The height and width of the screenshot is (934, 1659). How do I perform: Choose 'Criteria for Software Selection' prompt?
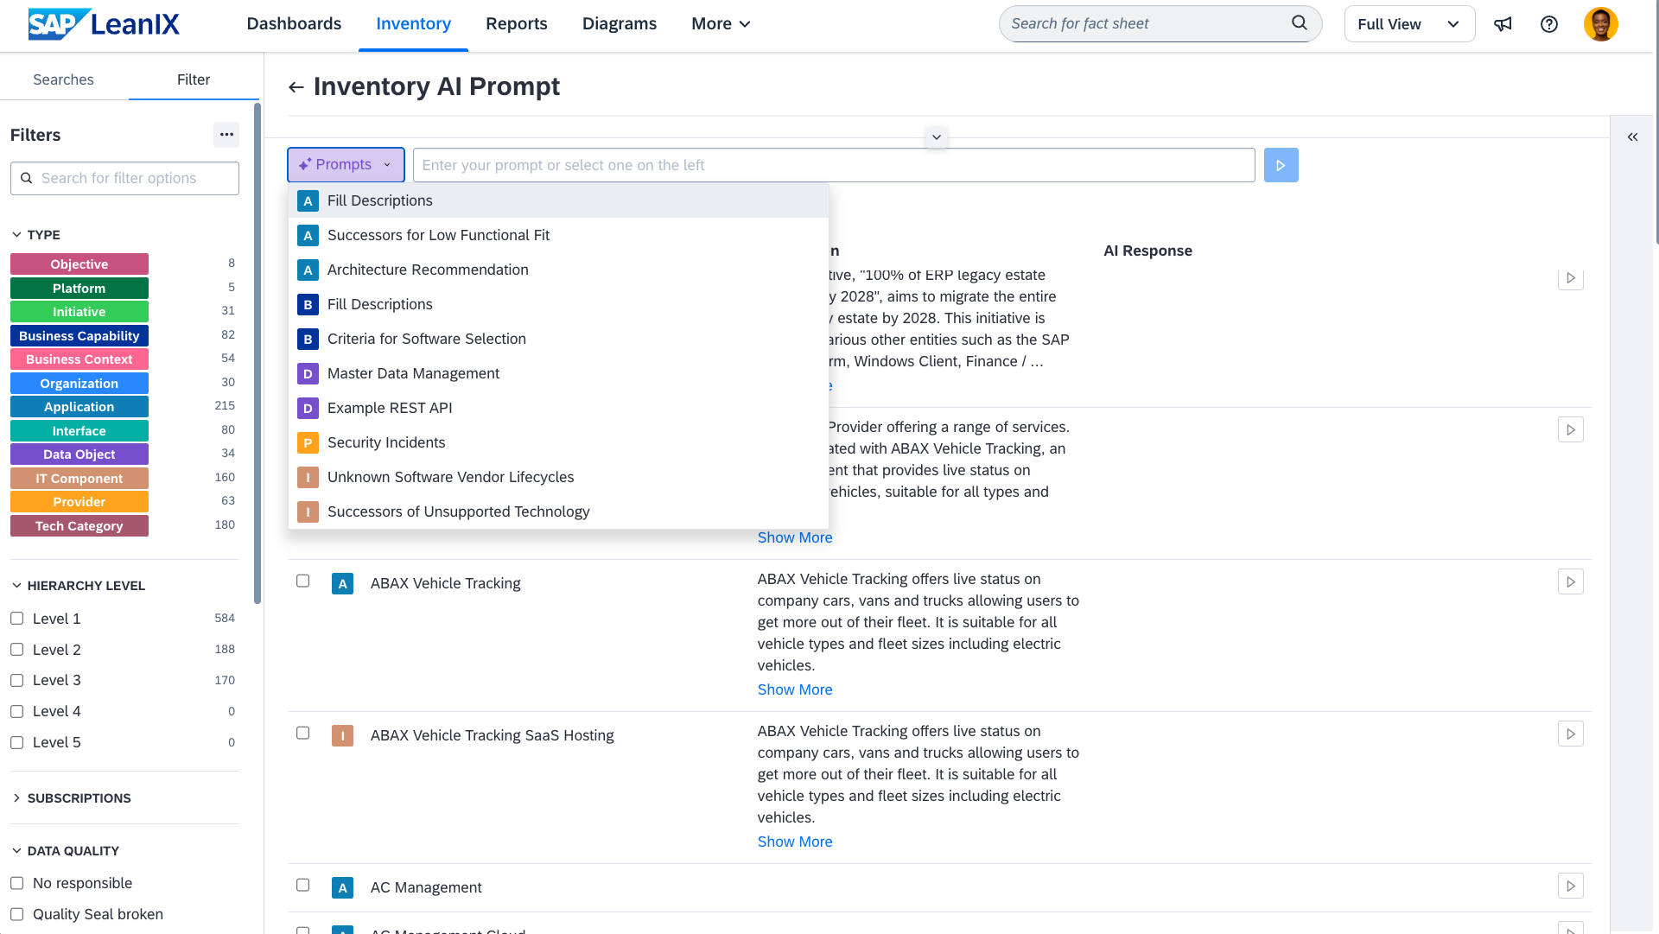pyautogui.click(x=558, y=339)
